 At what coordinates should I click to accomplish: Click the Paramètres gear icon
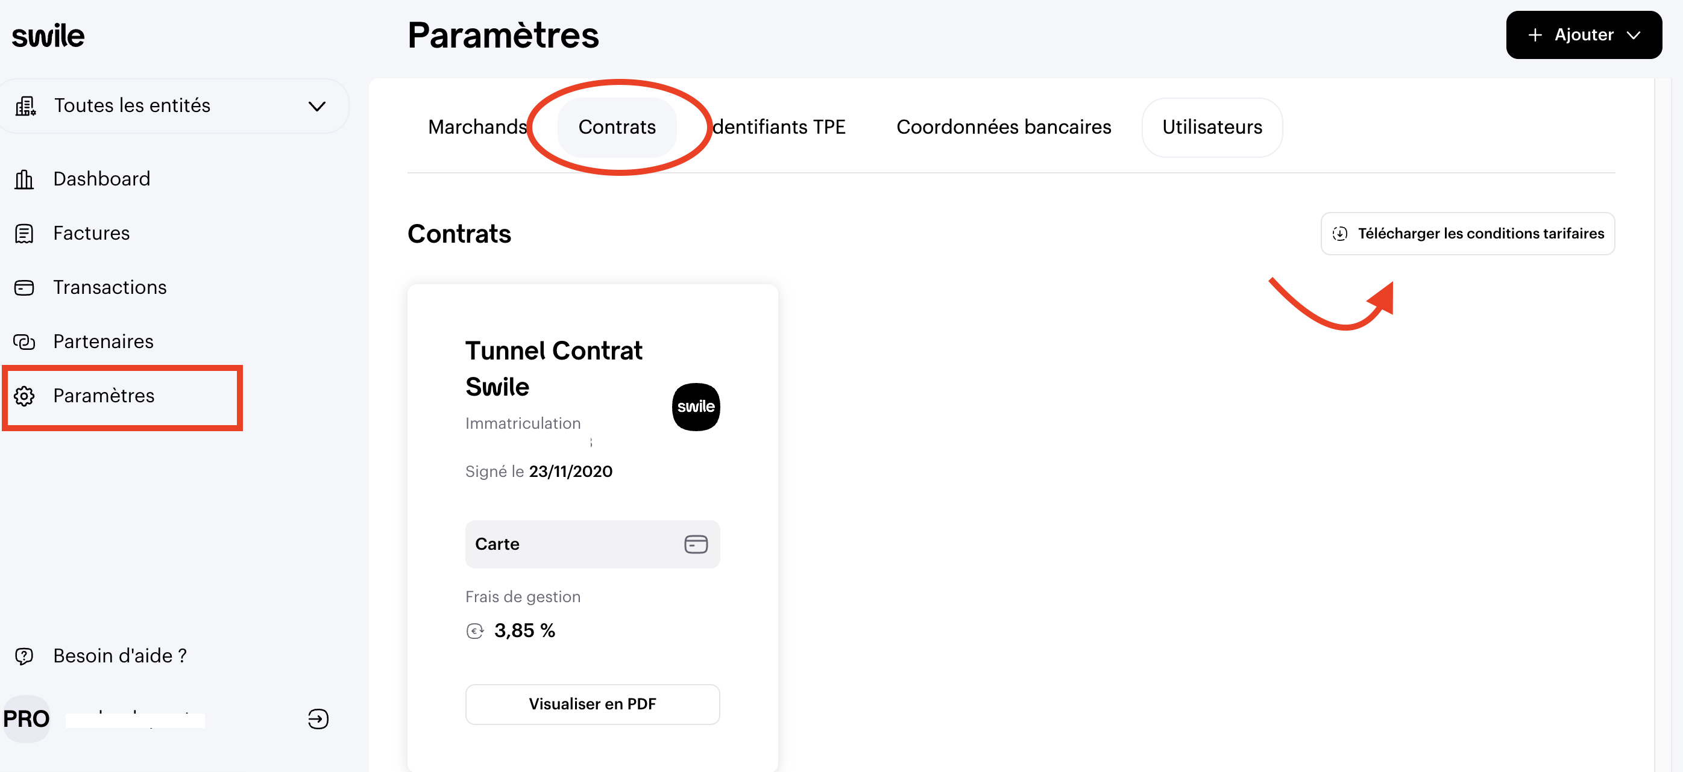click(x=24, y=396)
